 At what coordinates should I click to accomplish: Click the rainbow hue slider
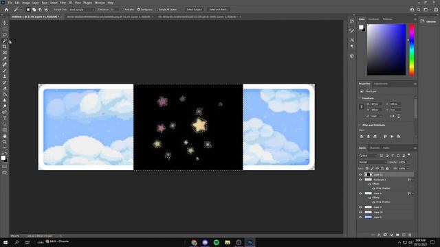[x=412, y=50]
